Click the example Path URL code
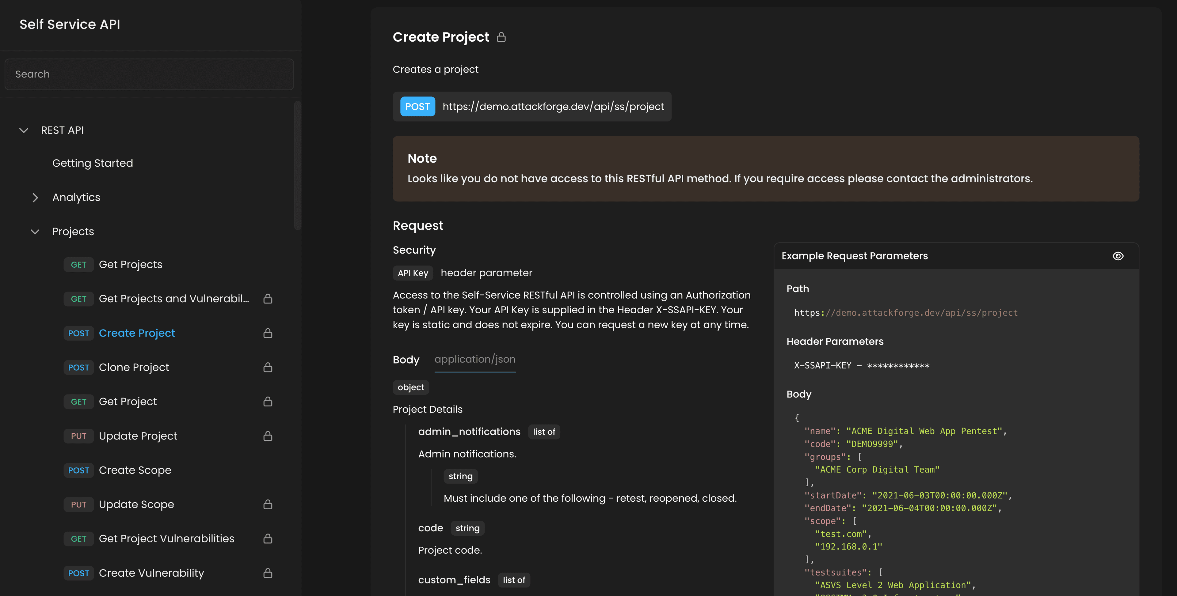The image size is (1177, 596). point(906,313)
